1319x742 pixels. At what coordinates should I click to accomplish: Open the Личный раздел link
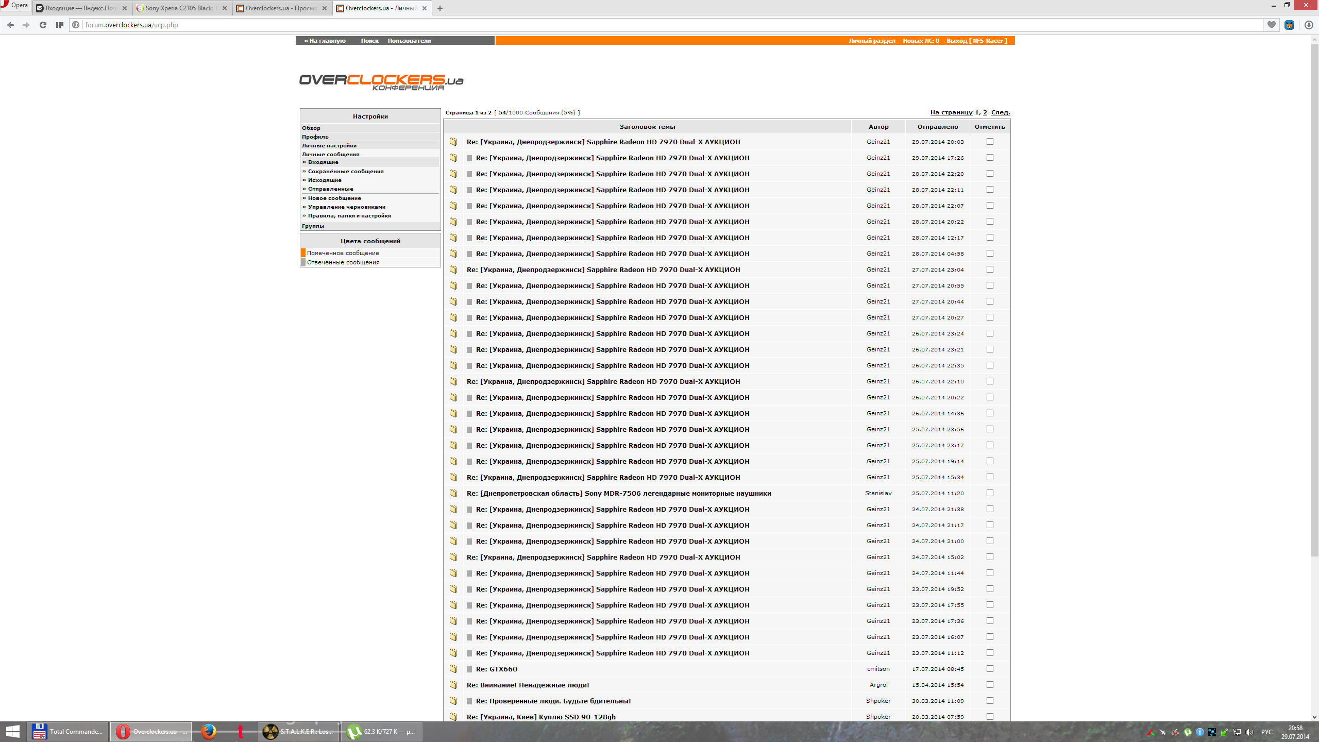point(872,41)
